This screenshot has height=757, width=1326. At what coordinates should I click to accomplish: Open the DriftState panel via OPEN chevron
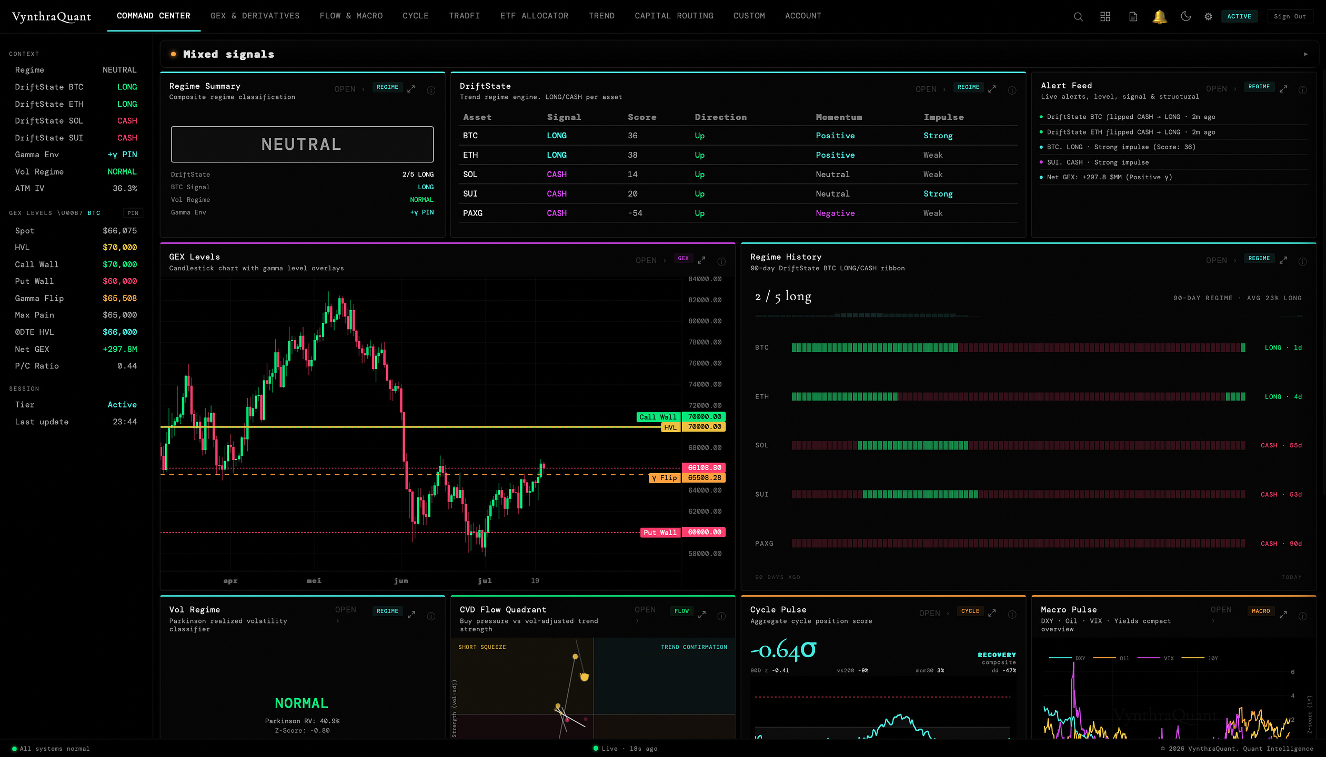click(x=930, y=89)
